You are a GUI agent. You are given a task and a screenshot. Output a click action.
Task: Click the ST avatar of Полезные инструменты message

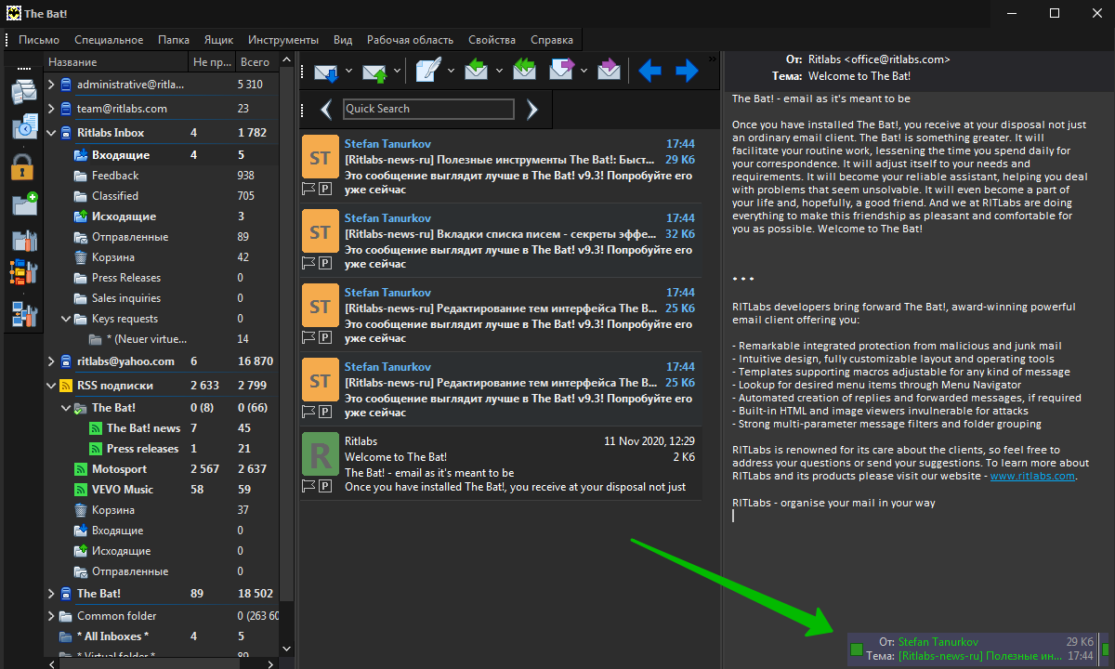pyautogui.click(x=321, y=157)
